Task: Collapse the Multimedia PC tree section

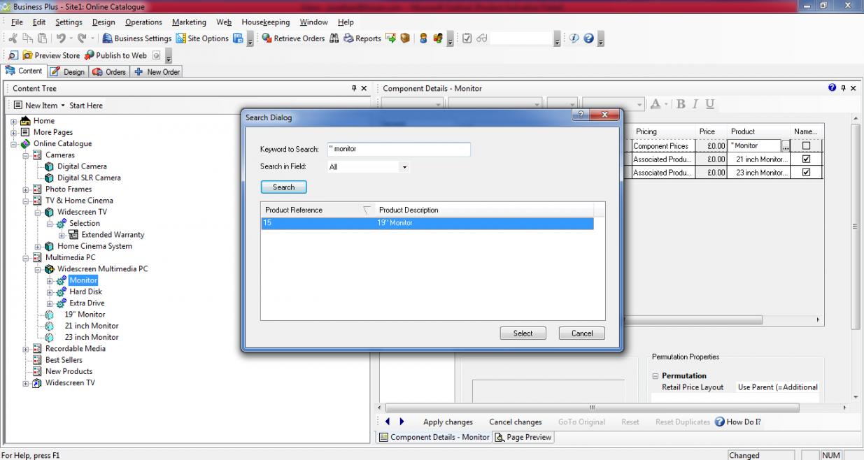Action: (x=27, y=258)
